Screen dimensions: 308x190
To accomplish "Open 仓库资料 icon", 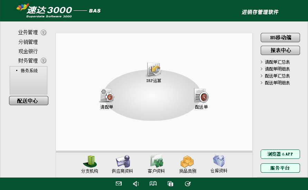I will point(219,162).
